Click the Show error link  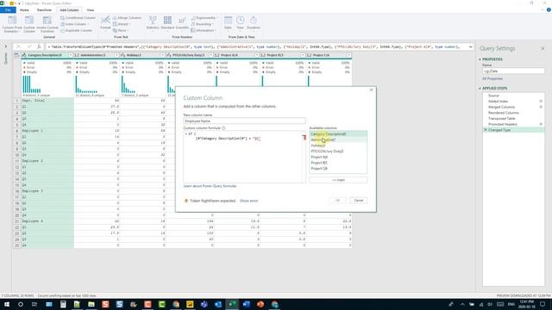click(249, 201)
